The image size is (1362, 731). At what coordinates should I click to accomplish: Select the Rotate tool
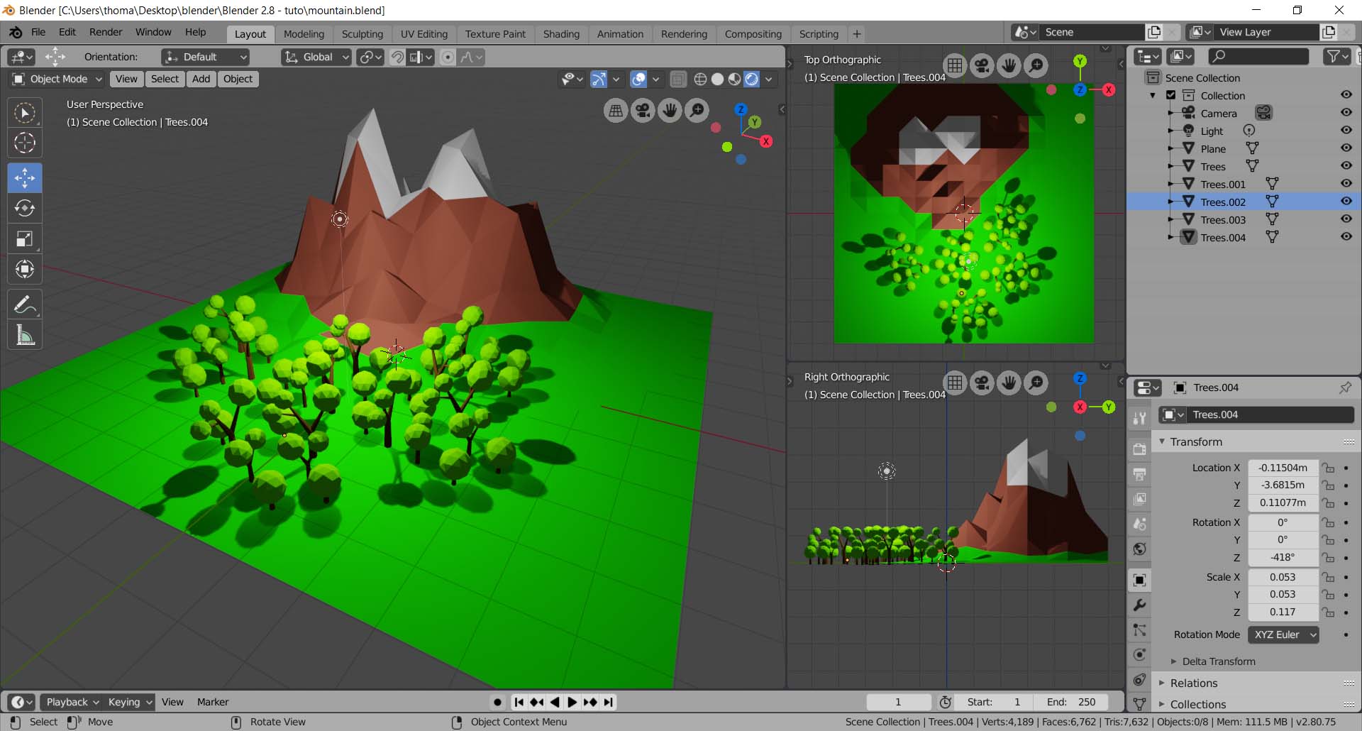pyautogui.click(x=25, y=208)
